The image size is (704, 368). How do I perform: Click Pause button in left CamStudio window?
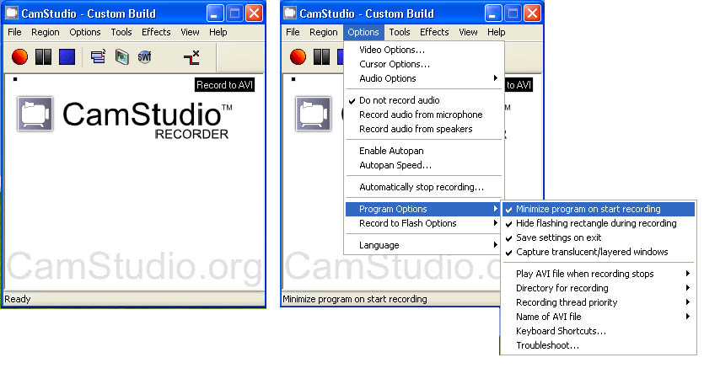point(43,57)
